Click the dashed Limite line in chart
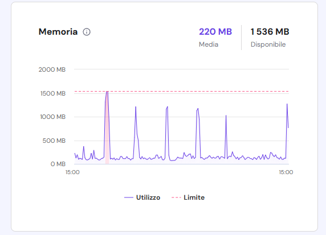The height and width of the screenshot is (235, 326). tap(181, 92)
